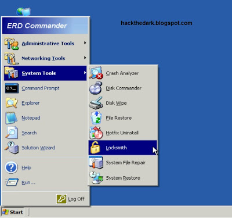This screenshot has width=232, height=218.
Task: Click the Start button on taskbar
Action: click(13, 212)
